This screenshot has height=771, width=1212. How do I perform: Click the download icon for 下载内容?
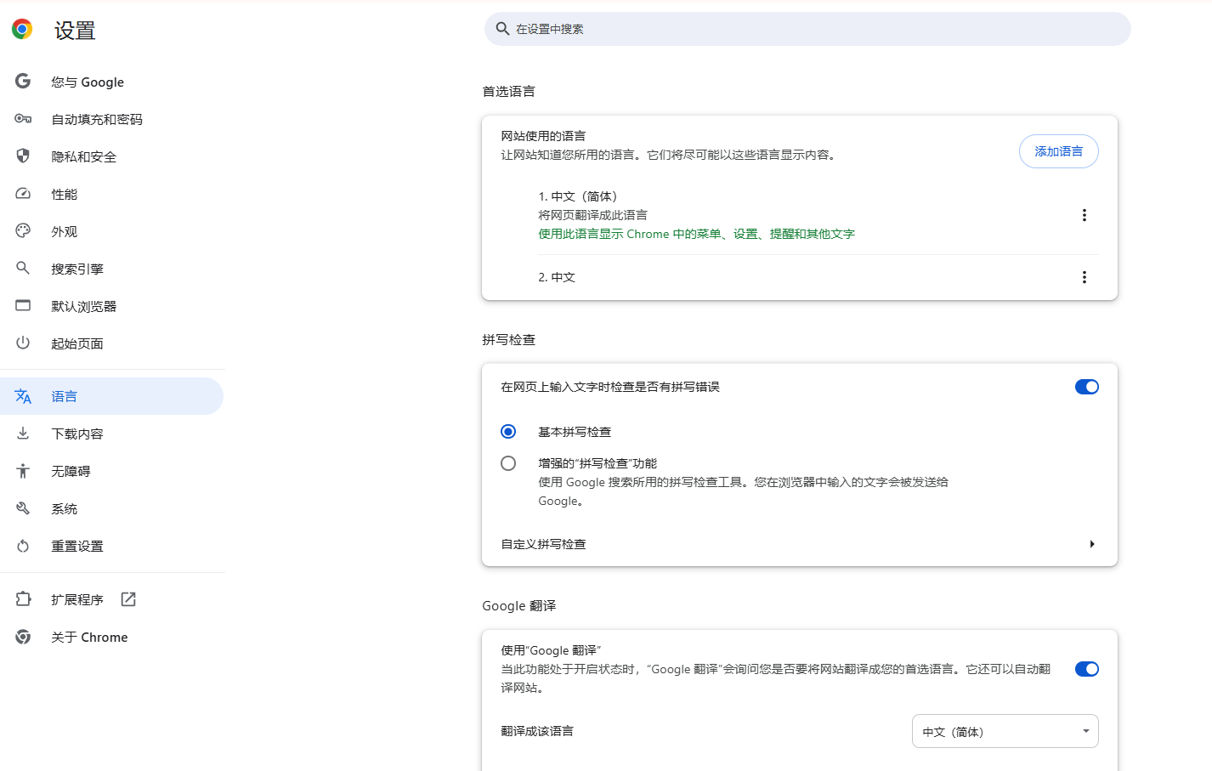pyautogui.click(x=23, y=434)
